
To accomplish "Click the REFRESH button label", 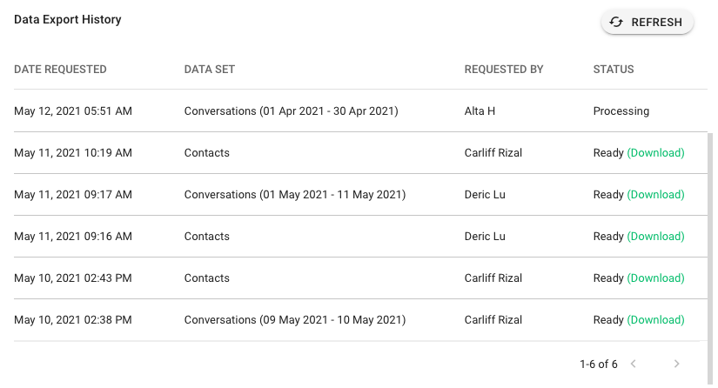I will point(656,22).
